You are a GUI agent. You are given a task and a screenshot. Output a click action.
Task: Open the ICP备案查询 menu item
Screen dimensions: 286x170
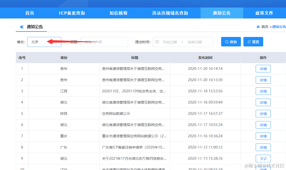[x=72, y=13]
